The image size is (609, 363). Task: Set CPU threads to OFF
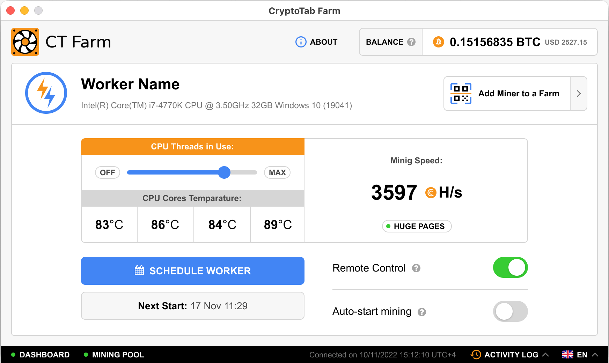(x=108, y=172)
